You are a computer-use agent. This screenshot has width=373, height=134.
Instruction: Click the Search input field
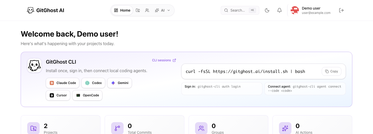click(240, 10)
